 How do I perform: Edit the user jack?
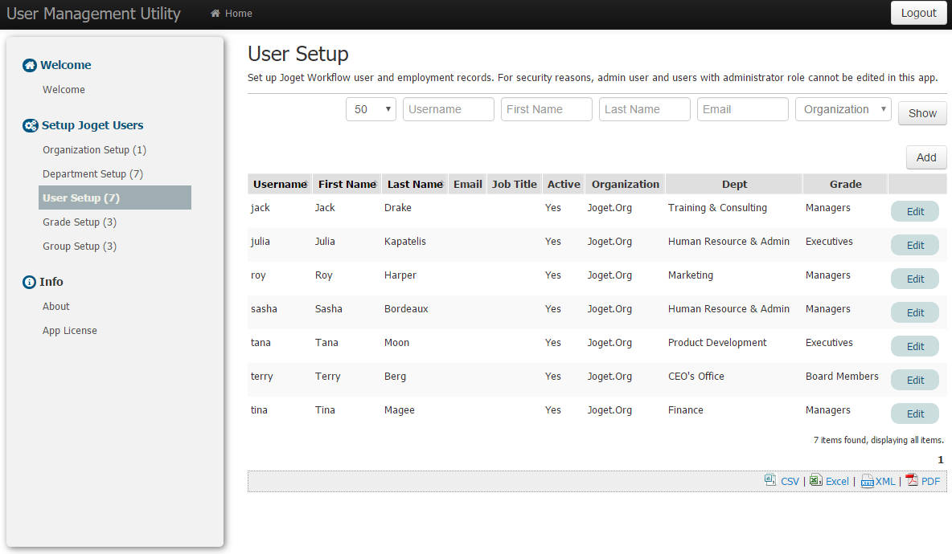(914, 212)
